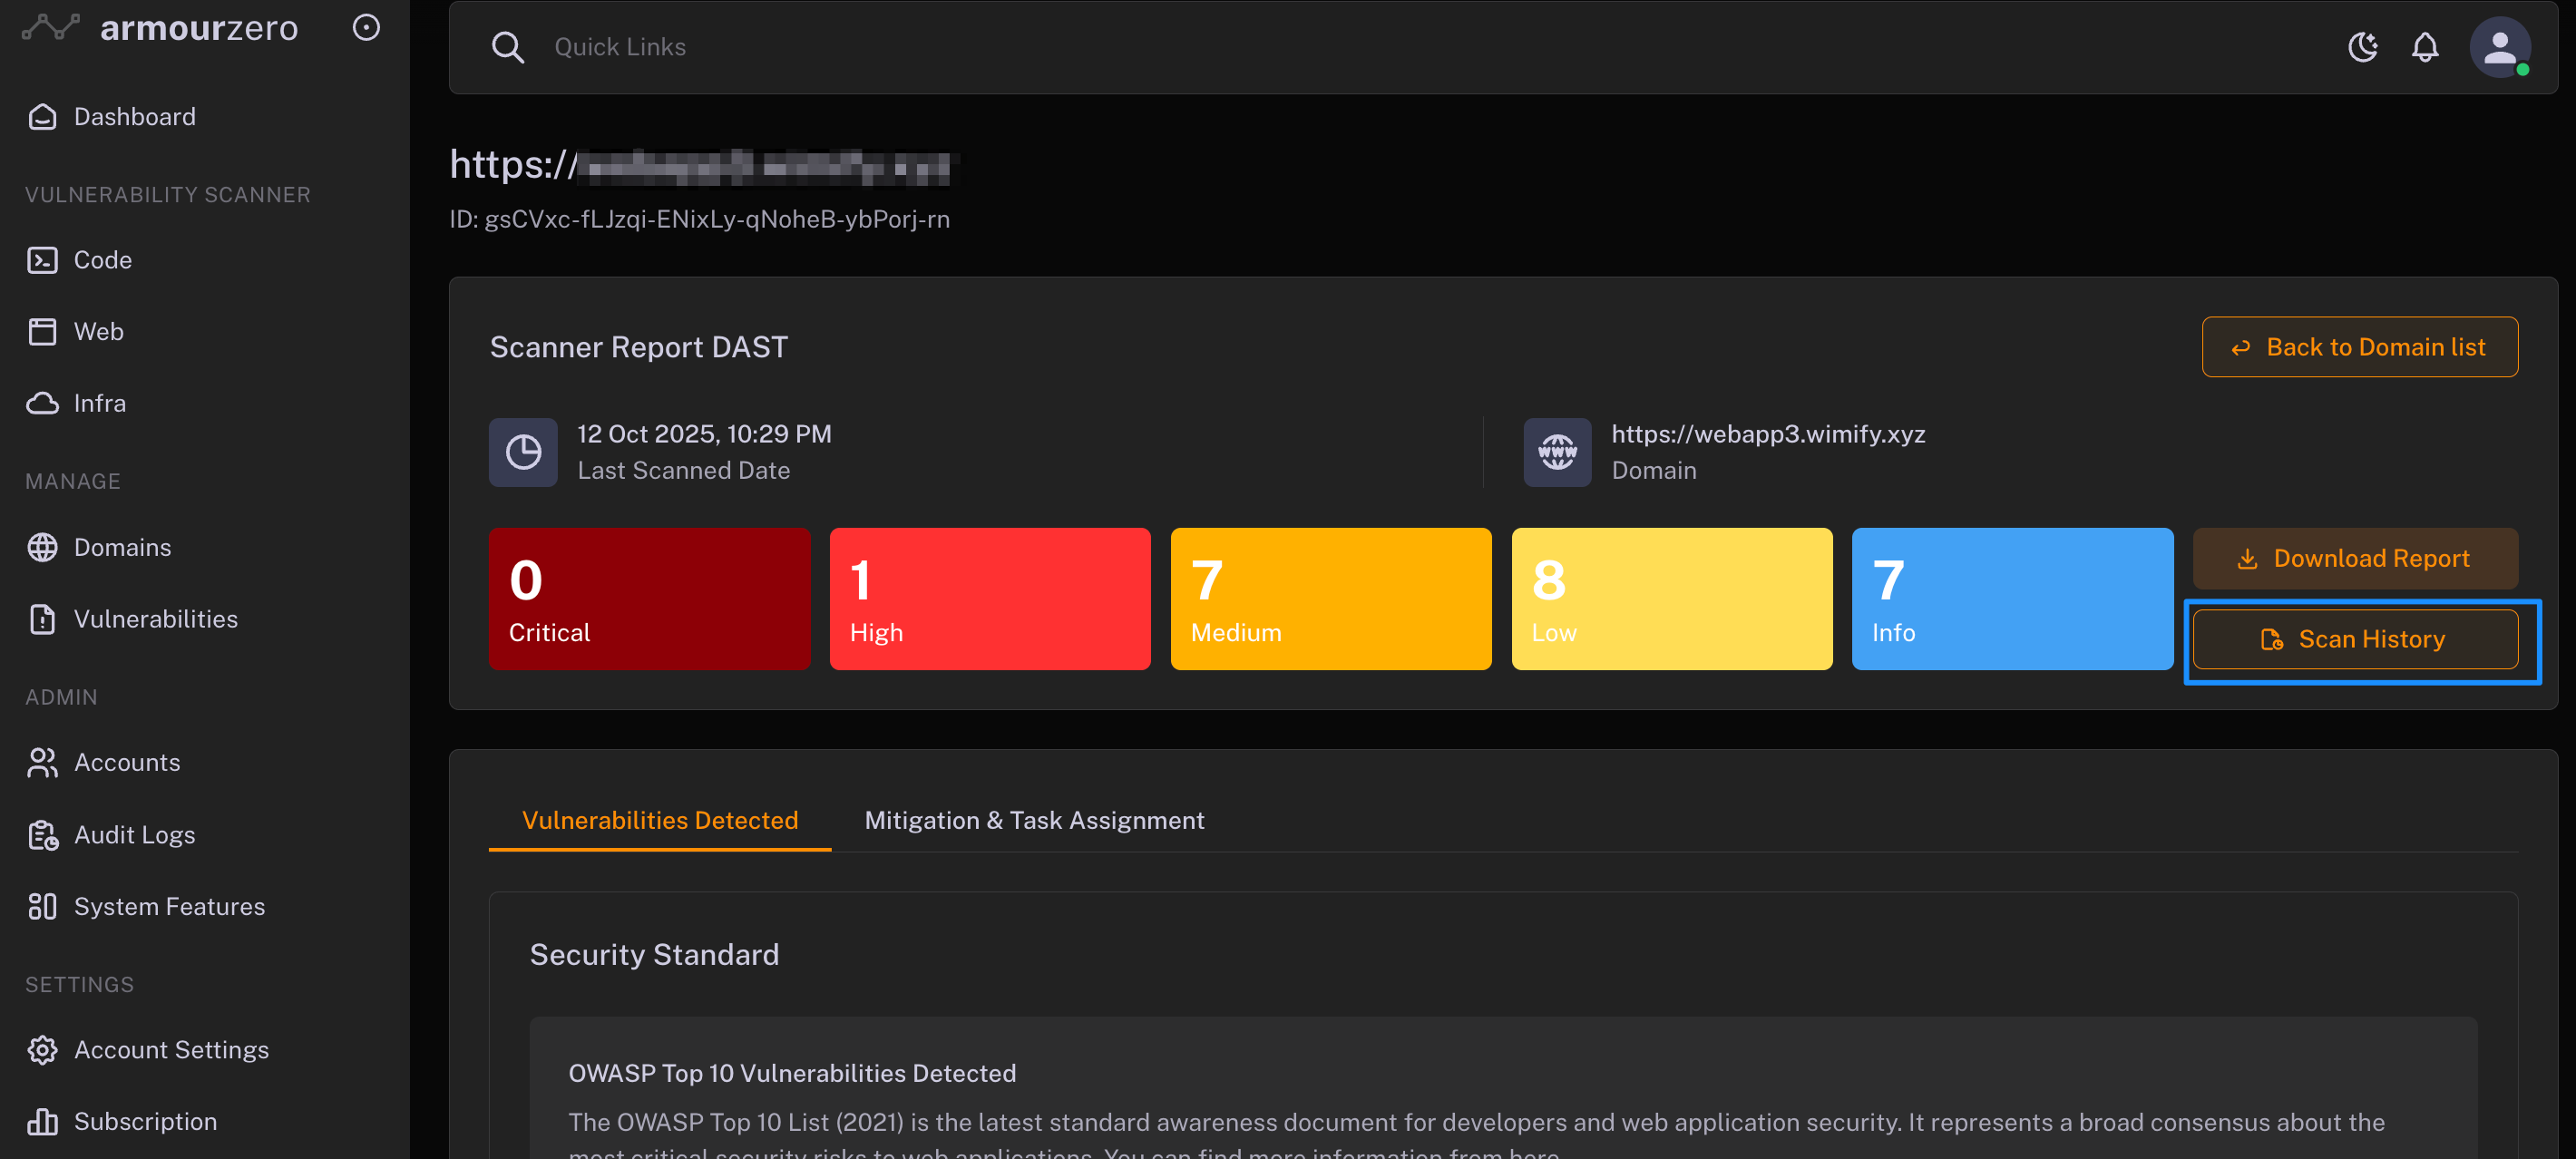Switch dark mode with moon icon
The image size is (2576, 1159).
[2362, 47]
